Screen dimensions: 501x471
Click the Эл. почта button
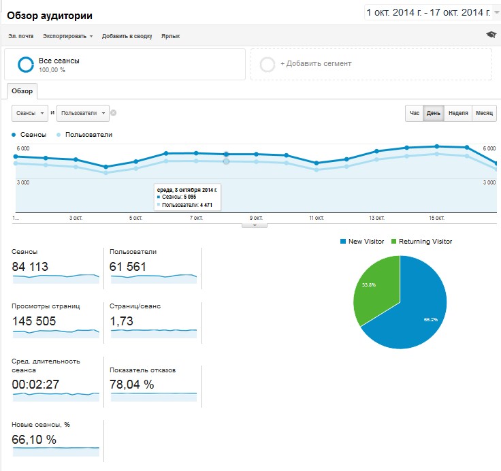coord(20,36)
